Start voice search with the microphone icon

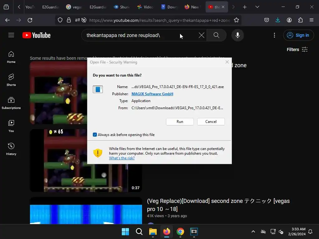coord(237,35)
